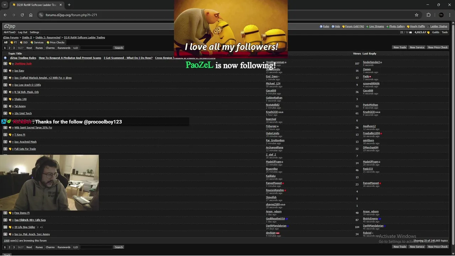Click the gold icon before Forum Gold FAQ
This screenshot has width=455, height=256.
click(x=343, y=26)
